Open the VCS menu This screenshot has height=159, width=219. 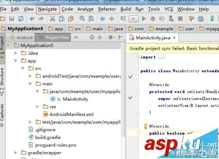point(169,9)
